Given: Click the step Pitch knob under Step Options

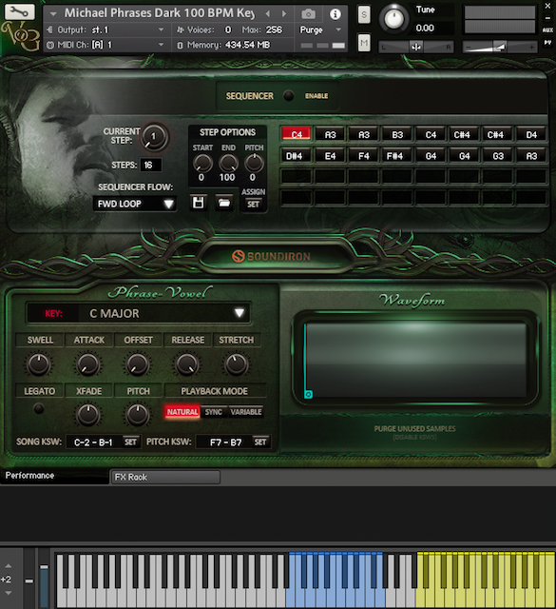Looking at the screenshot, I should [x=254, y=163].
